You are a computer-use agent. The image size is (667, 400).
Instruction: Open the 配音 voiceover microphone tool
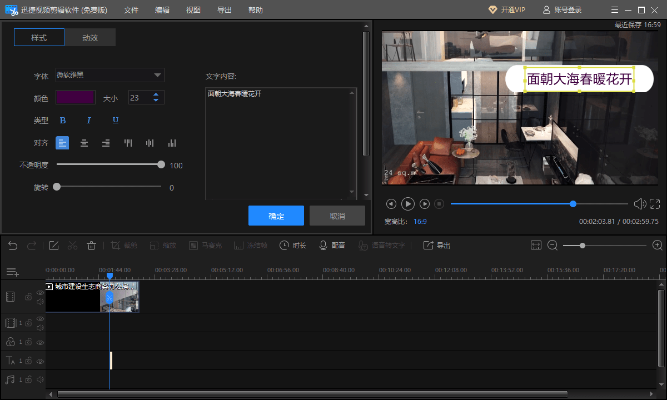pyautogui.click(x=332, y=246)
